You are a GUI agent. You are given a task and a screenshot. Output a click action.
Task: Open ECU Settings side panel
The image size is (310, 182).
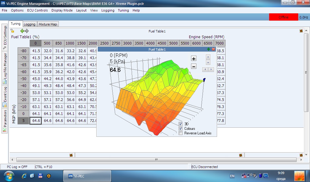coord(5,37)
